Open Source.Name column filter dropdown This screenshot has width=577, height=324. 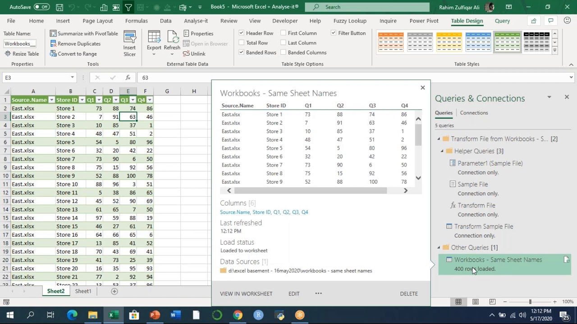[x=51, y=100]
